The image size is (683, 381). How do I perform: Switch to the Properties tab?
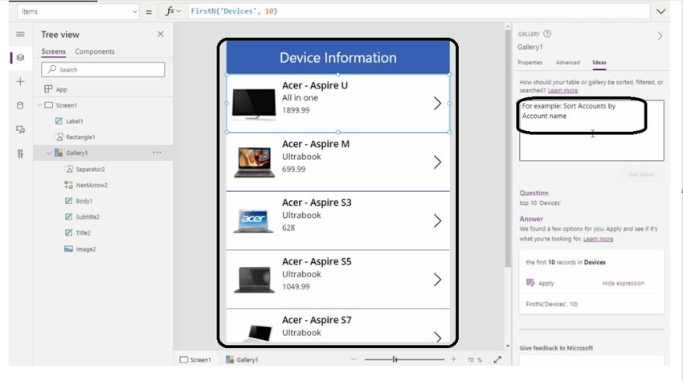point(530,63)
